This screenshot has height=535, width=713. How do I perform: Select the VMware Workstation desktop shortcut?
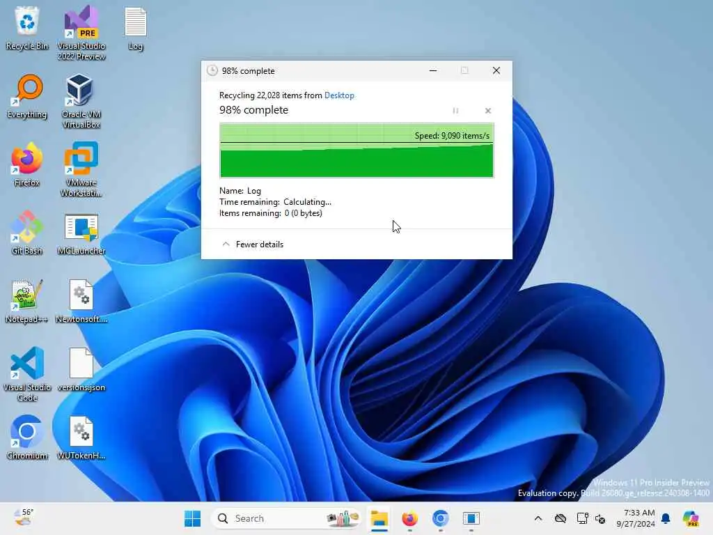coord(81,169)
